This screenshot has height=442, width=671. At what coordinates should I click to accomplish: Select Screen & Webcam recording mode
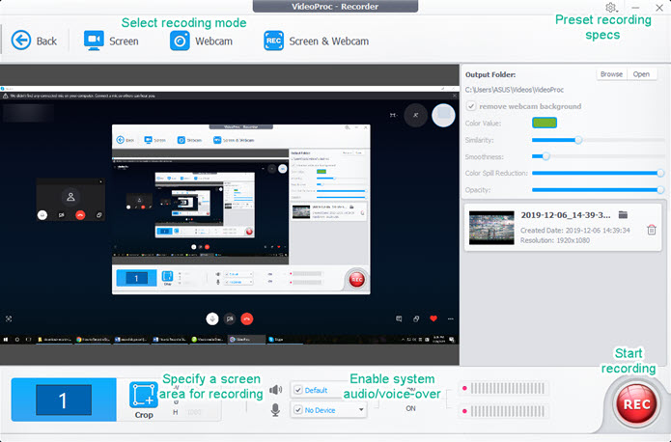pyautogui.click(x=317, y=41)
